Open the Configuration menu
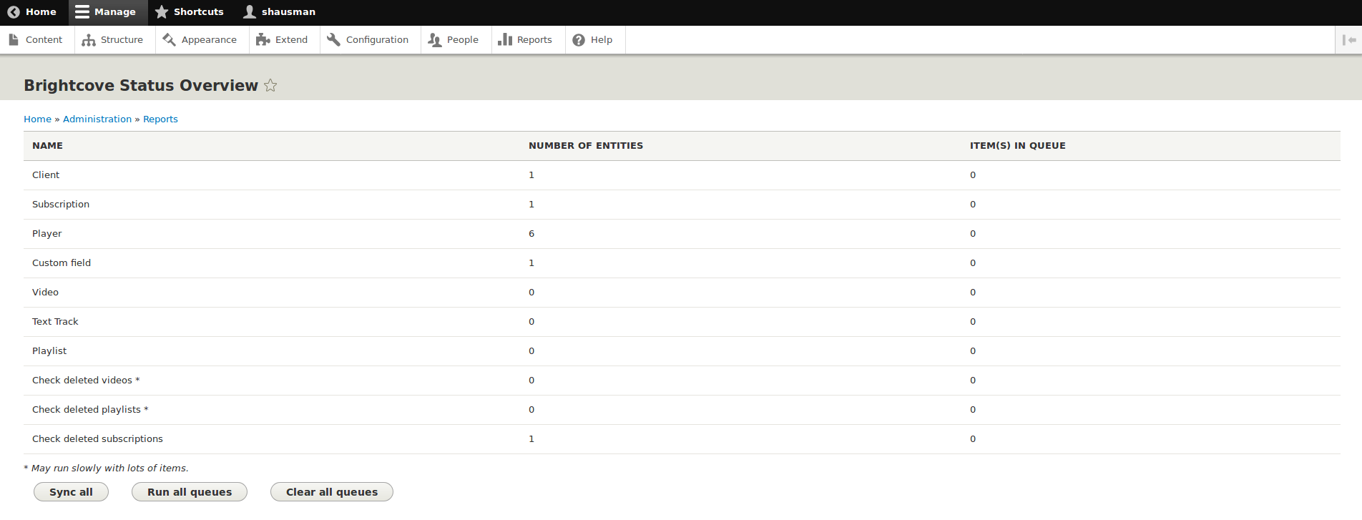 [368, 40]
